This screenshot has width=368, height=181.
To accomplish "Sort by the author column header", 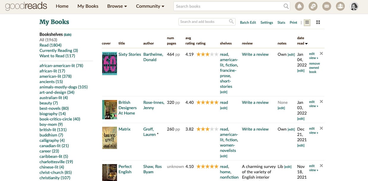I will tap(149, 43).
